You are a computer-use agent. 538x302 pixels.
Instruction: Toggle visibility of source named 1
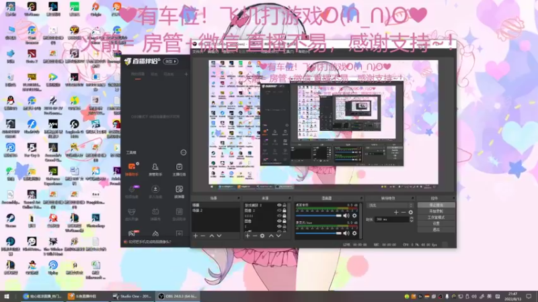click(x=279, y=226)
